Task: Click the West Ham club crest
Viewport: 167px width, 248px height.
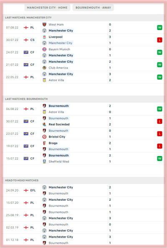Action: tap(44, 24)
